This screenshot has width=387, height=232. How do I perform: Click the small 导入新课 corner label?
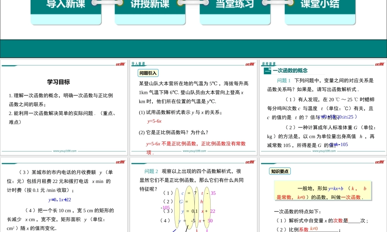point(138,64)
